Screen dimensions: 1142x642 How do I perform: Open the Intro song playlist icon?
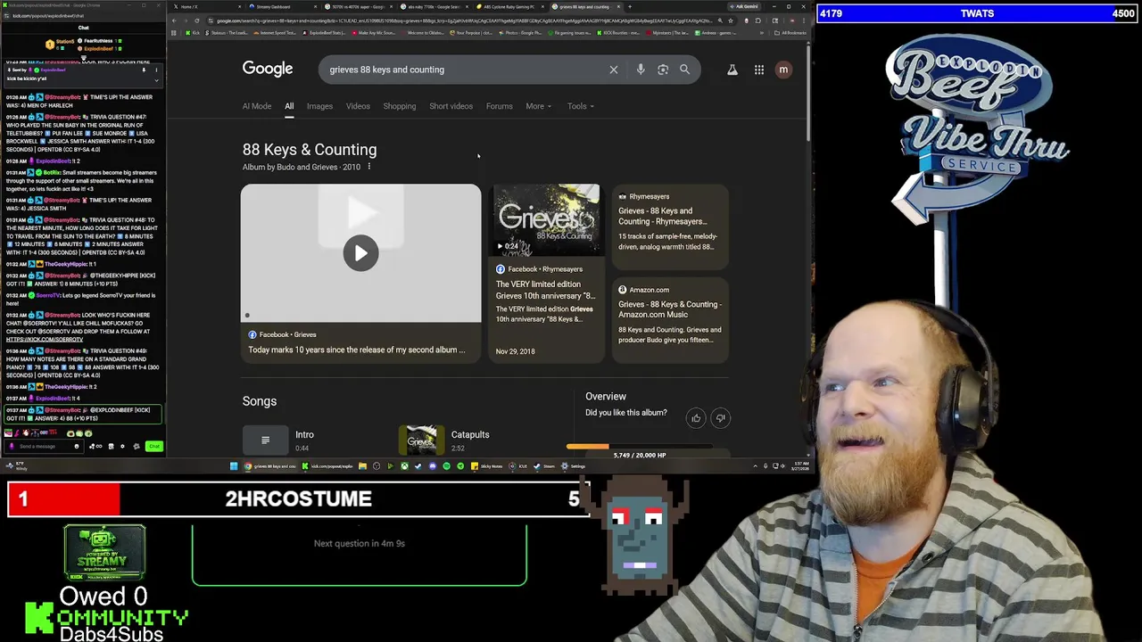click(x=265, y=440)
